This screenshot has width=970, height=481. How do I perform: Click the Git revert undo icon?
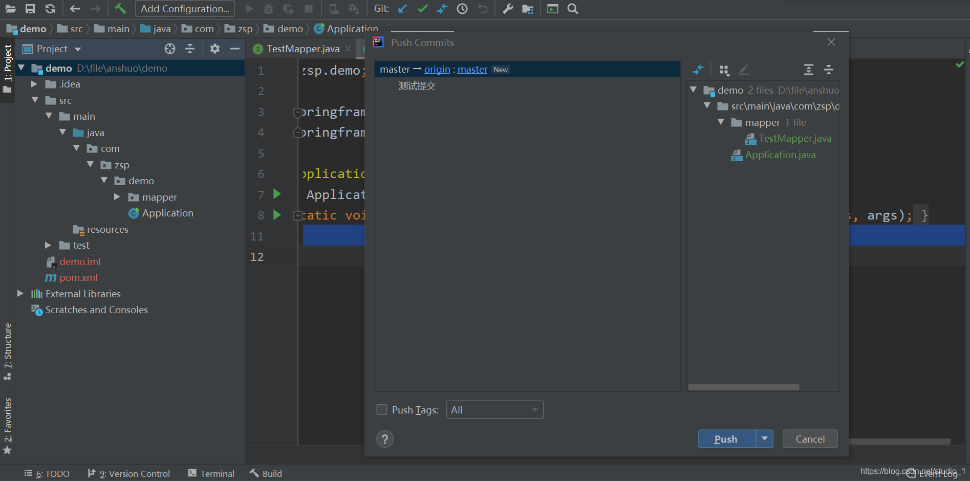[482, 9]
